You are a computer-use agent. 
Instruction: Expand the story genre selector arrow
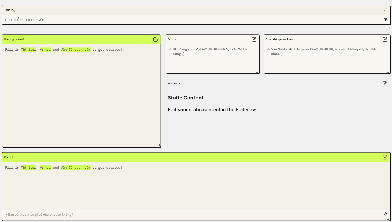(x=385, y=19)
